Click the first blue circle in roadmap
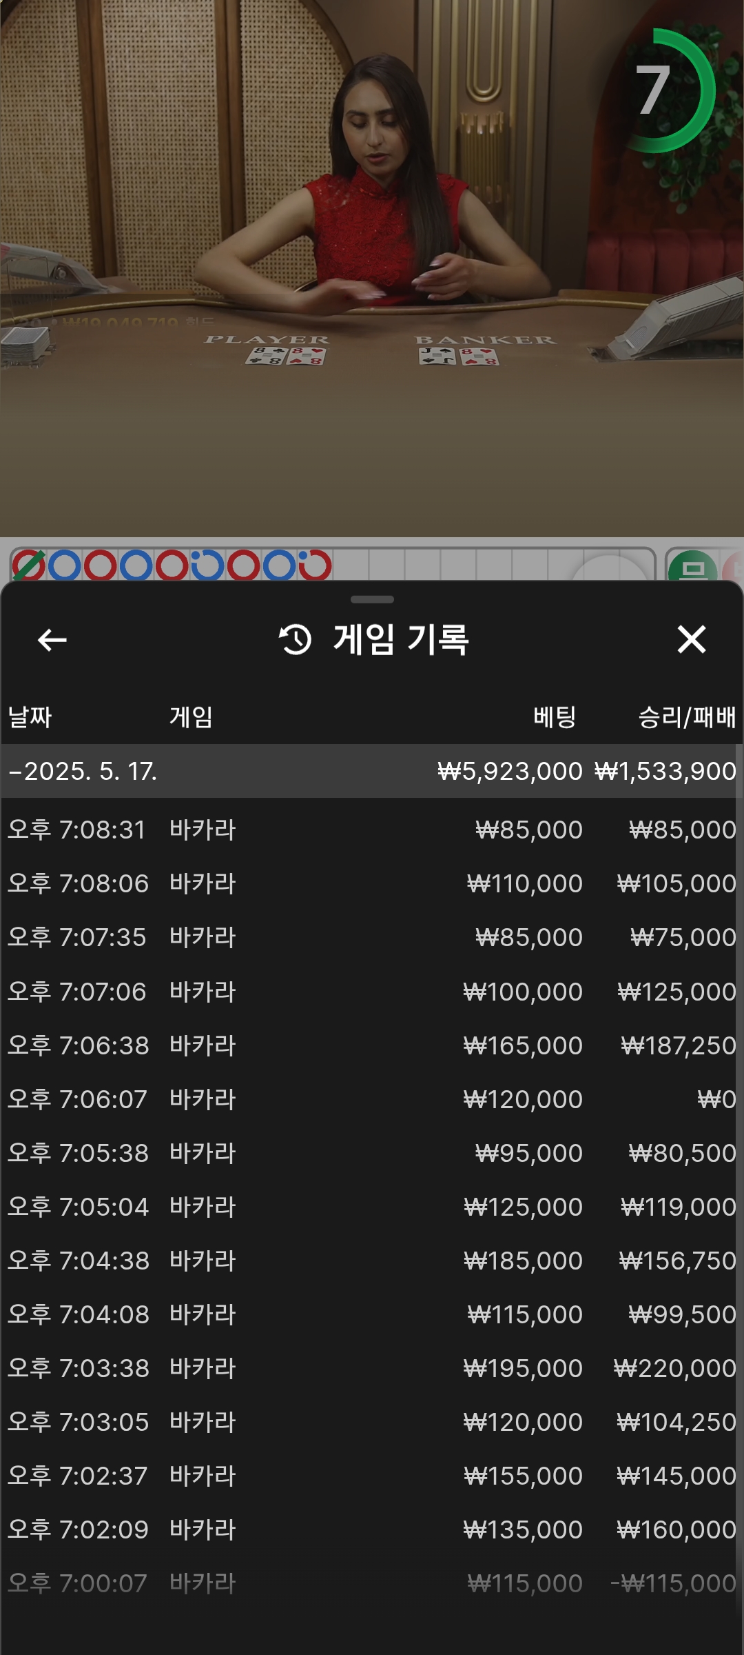Image resolution: width=744 pixels, height=1655 pixels. (x=65, y=565)
